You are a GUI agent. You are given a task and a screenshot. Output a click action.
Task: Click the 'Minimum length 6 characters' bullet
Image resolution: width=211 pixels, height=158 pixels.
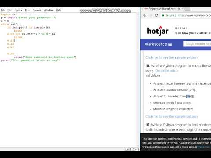click(x=172, y=103)
